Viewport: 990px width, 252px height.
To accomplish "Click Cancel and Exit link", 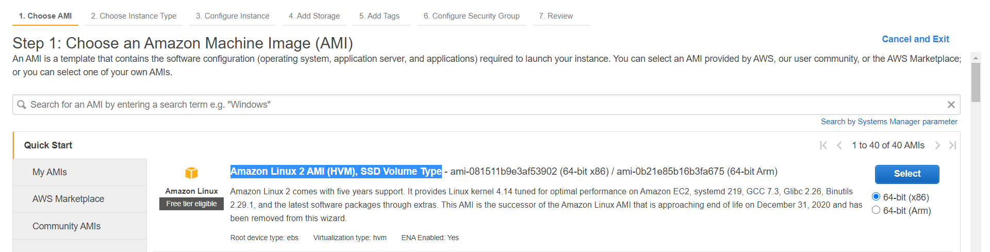I will 915,39.
